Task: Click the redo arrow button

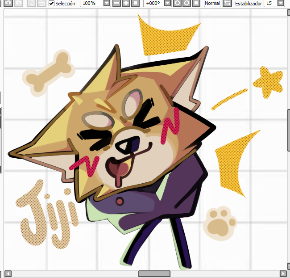Action: tap(18, 3)
